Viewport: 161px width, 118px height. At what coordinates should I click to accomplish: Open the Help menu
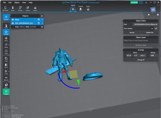pyautogui.click(x=31, y=2)
